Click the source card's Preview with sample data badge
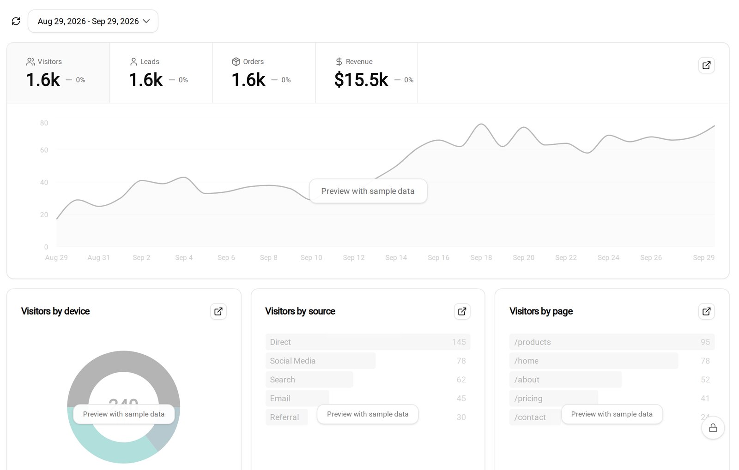Viewport: 739px width, 470px height. [x=368, y=414]
